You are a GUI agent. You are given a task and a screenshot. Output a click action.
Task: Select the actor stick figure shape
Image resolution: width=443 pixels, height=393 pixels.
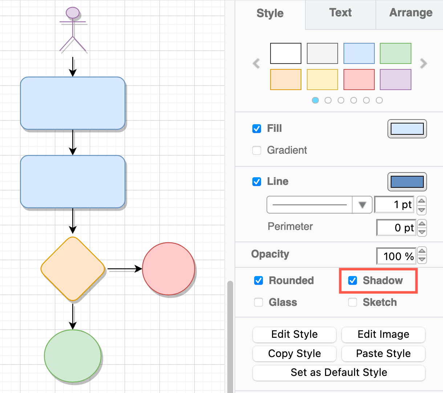pos(73,29)
